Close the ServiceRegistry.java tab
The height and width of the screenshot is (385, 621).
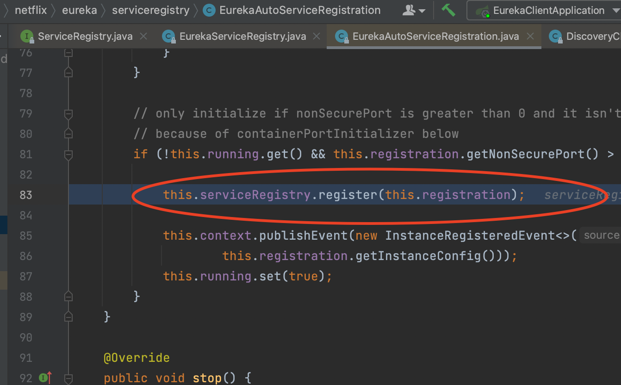pos(143,36)
